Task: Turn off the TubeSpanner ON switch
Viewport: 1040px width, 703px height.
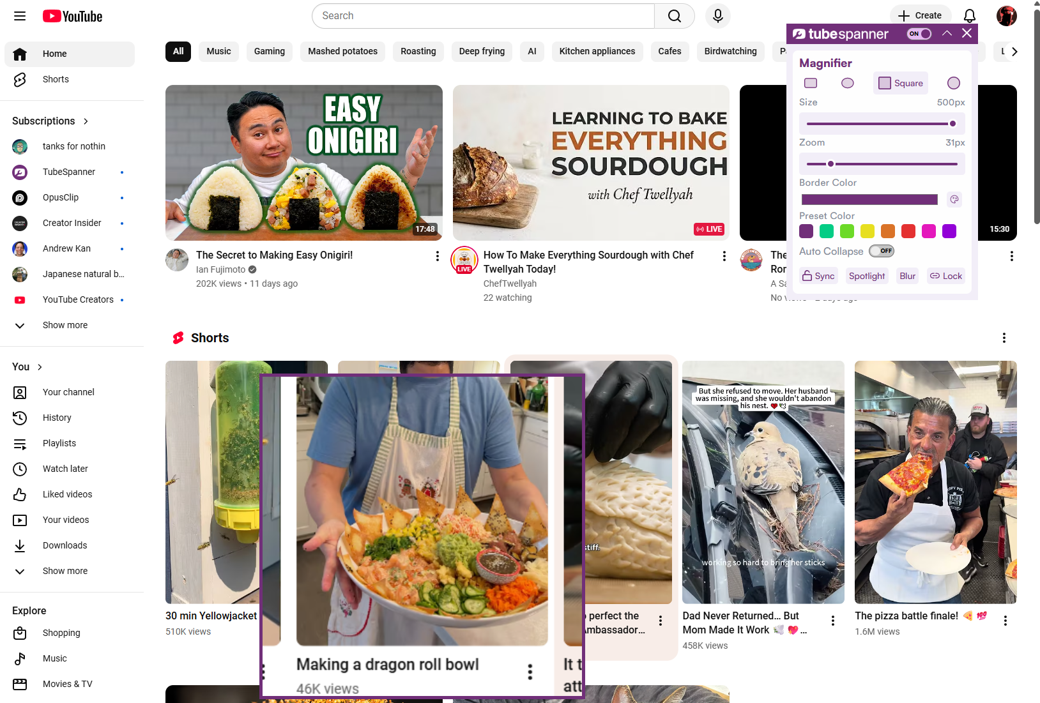Action: (919, 34)
